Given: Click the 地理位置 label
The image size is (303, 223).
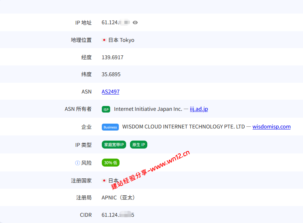Looking at the screenshot, I should [81, 40].
